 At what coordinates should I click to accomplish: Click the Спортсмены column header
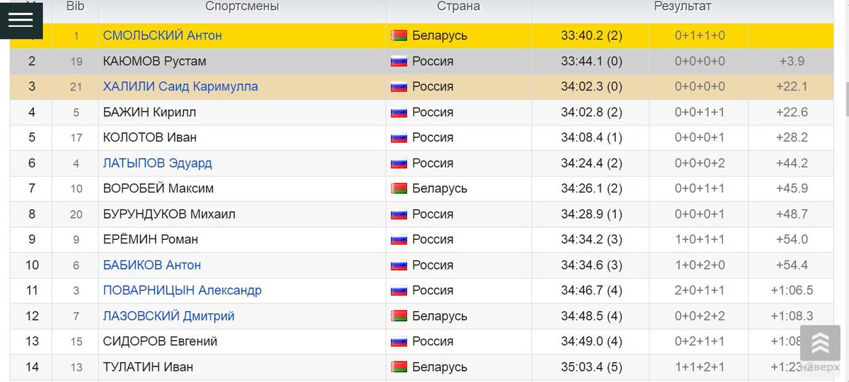[x=242, y=6]
